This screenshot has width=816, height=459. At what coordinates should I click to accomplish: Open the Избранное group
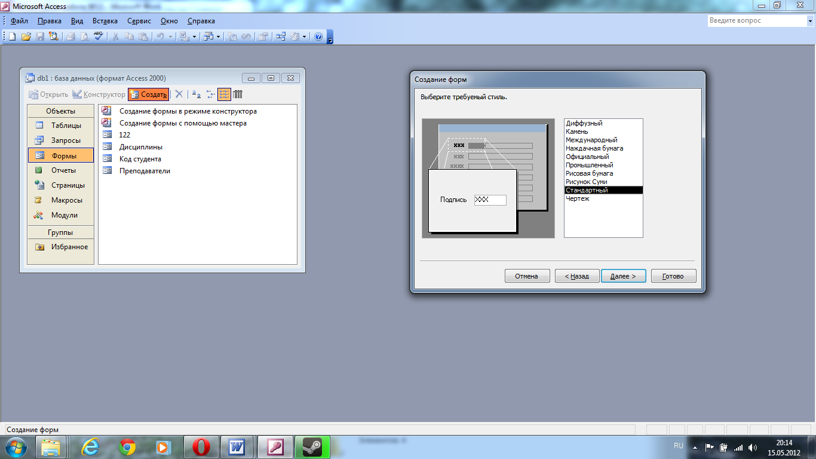click(61, 247)
